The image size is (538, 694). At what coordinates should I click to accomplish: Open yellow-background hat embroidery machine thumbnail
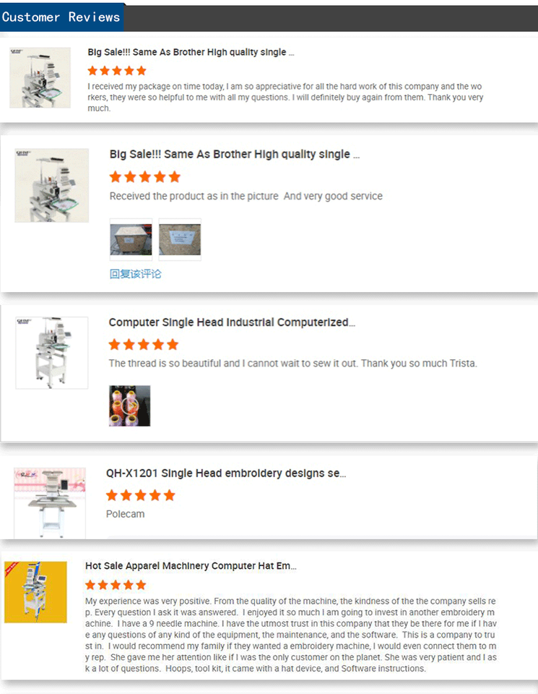coord(36,592)
